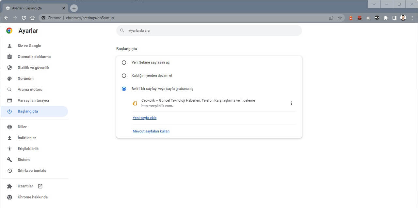Expand the tab search chevron

tap(374, 4)
